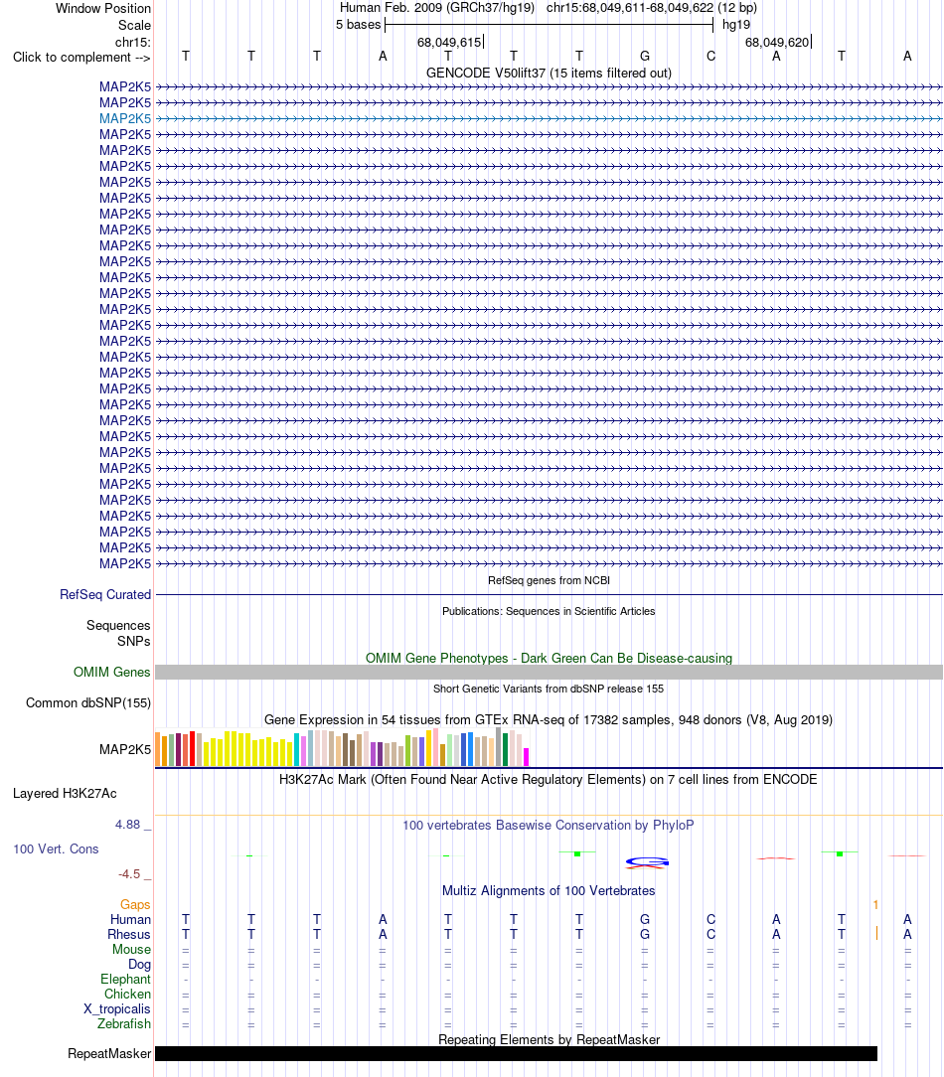Click the Elephant species label

126,980
